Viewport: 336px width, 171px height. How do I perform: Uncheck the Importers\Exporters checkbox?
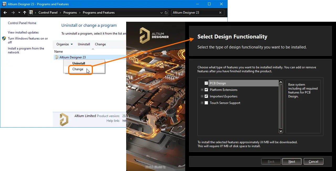point(206,96)
